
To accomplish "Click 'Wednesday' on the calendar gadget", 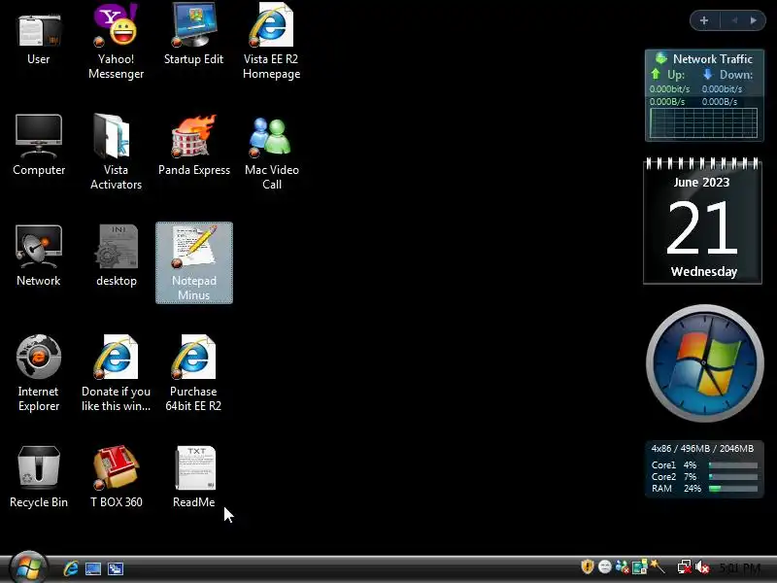I will (x=703, y=272).
